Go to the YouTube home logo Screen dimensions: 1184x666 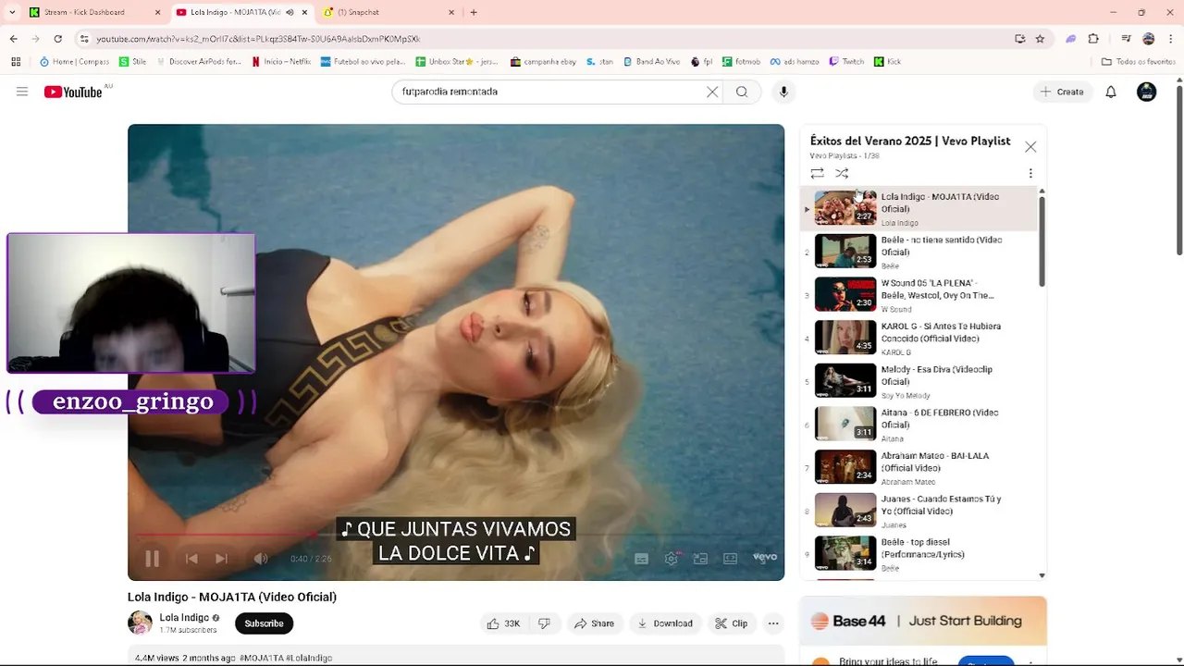[72, 92]
